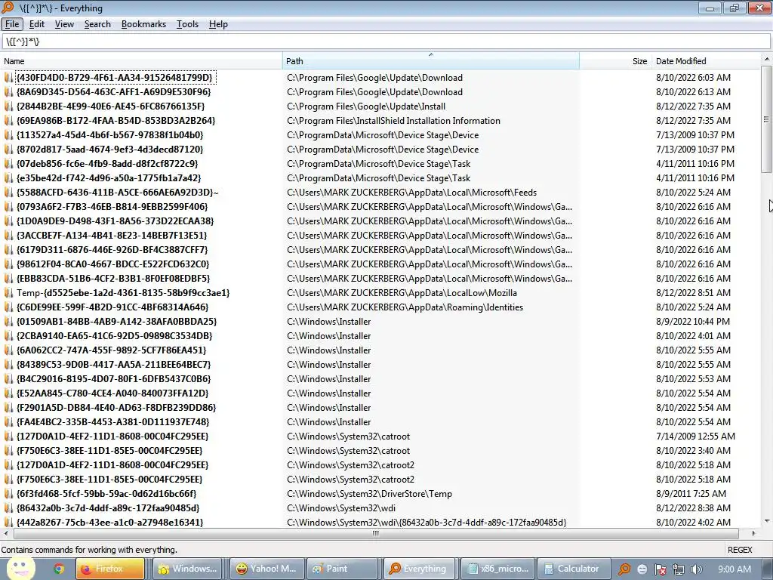The image size is (773, 580).
Task: Click date 7/14/2009 12:55 AM
Action: pos(695,436)
